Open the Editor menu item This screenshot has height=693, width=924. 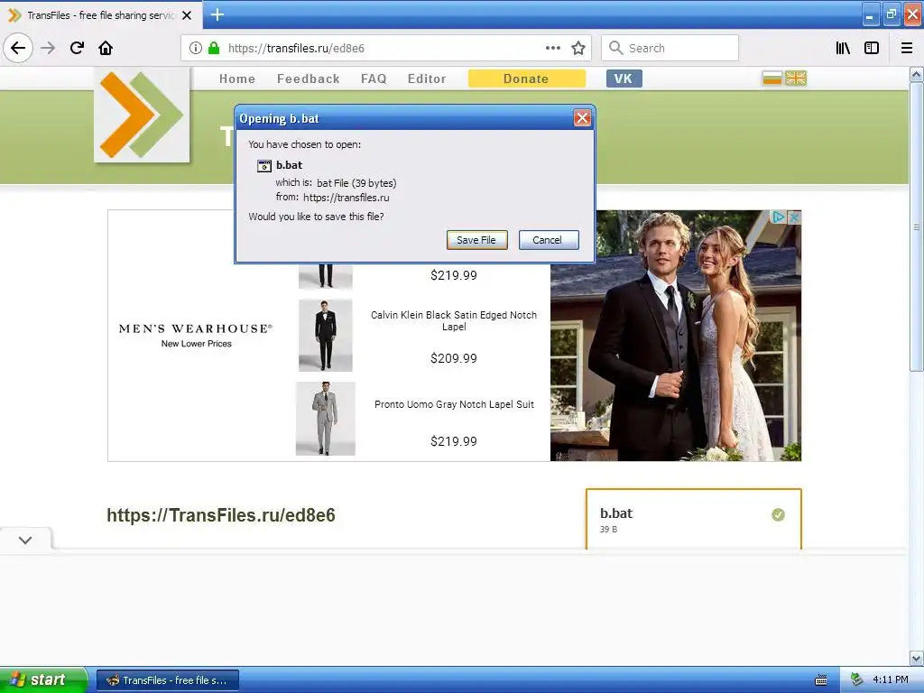427,79
